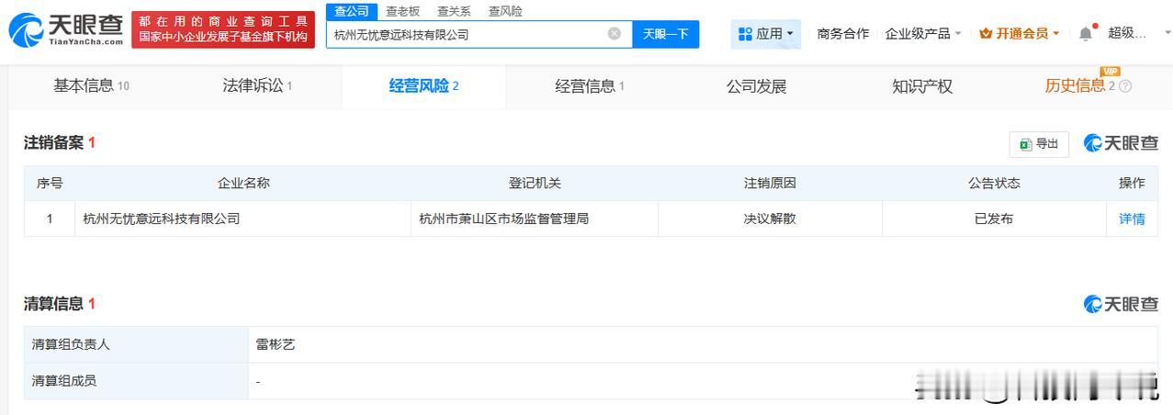Click the 公告状态 column header

click(x=994, y=184)
